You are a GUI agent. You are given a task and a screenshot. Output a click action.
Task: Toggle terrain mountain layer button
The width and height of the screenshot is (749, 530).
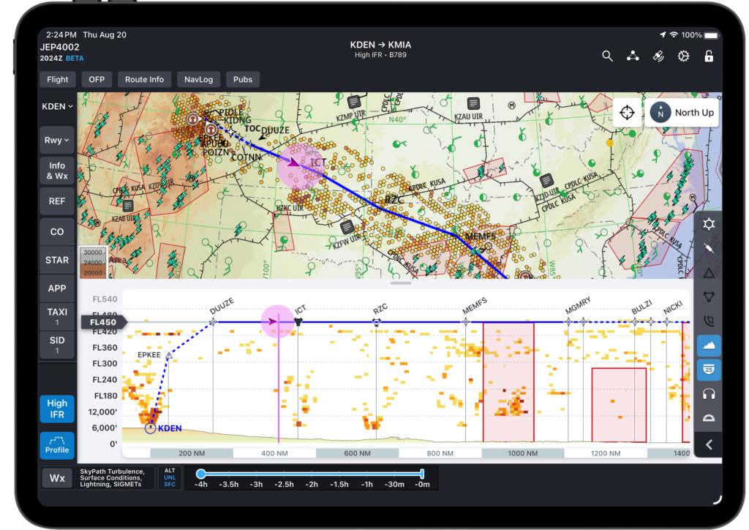pyautogui.click(x=709, y=345)
